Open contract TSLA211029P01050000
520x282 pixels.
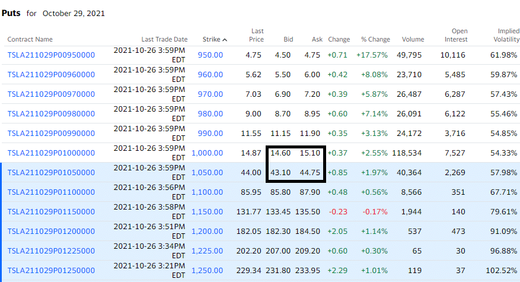click(51, 172)
